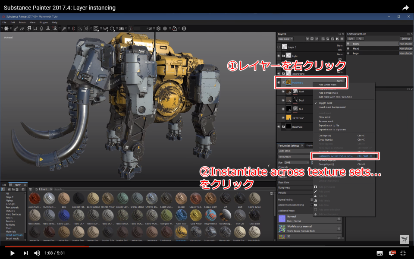
Task: Toggle visibility of Layer 3
Action: [x=279, y=47]
